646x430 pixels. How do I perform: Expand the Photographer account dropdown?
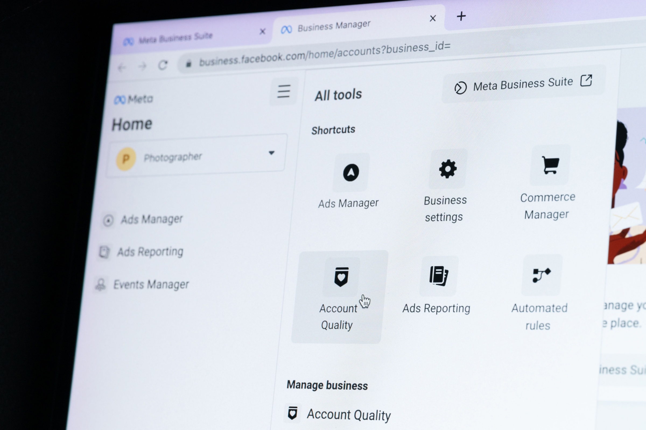271,153
